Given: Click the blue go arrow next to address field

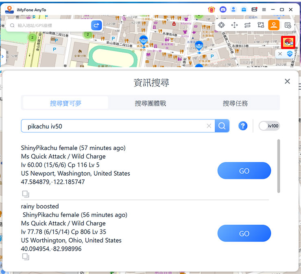Looking at the screenshot, I should pos(96,25).
